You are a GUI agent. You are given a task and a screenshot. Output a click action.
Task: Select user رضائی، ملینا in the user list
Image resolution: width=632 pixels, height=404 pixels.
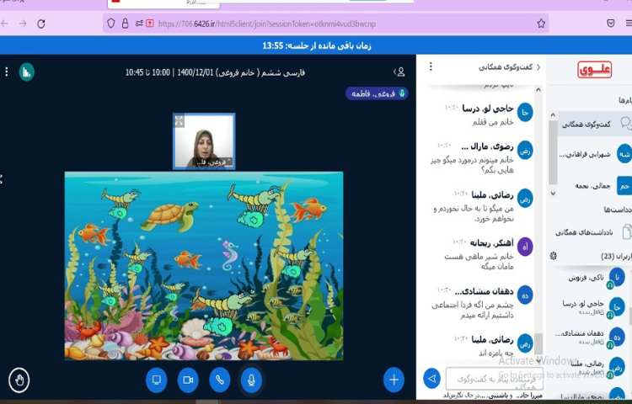pyautogui.click(x=596, y=367)
